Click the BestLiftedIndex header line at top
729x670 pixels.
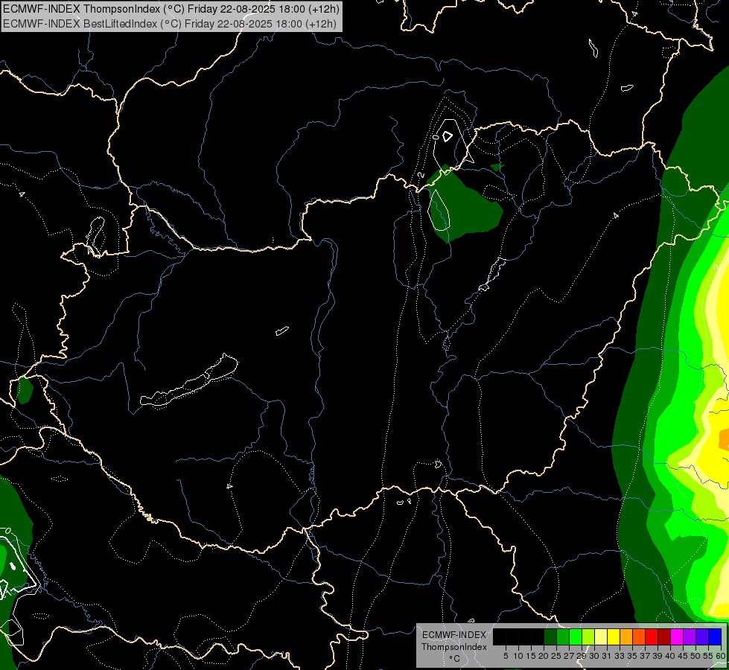[169, 23]
